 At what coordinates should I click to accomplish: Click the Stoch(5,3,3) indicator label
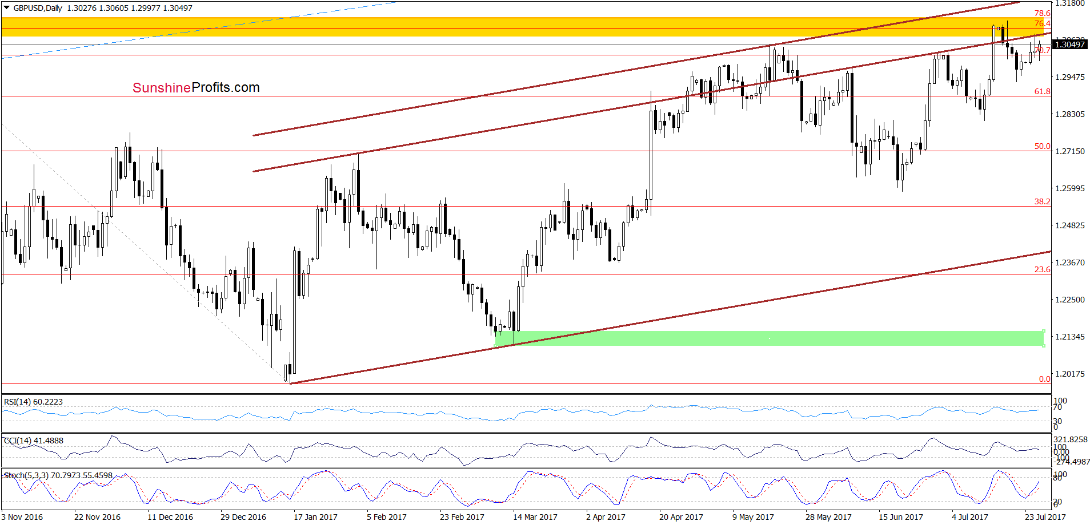58,475
